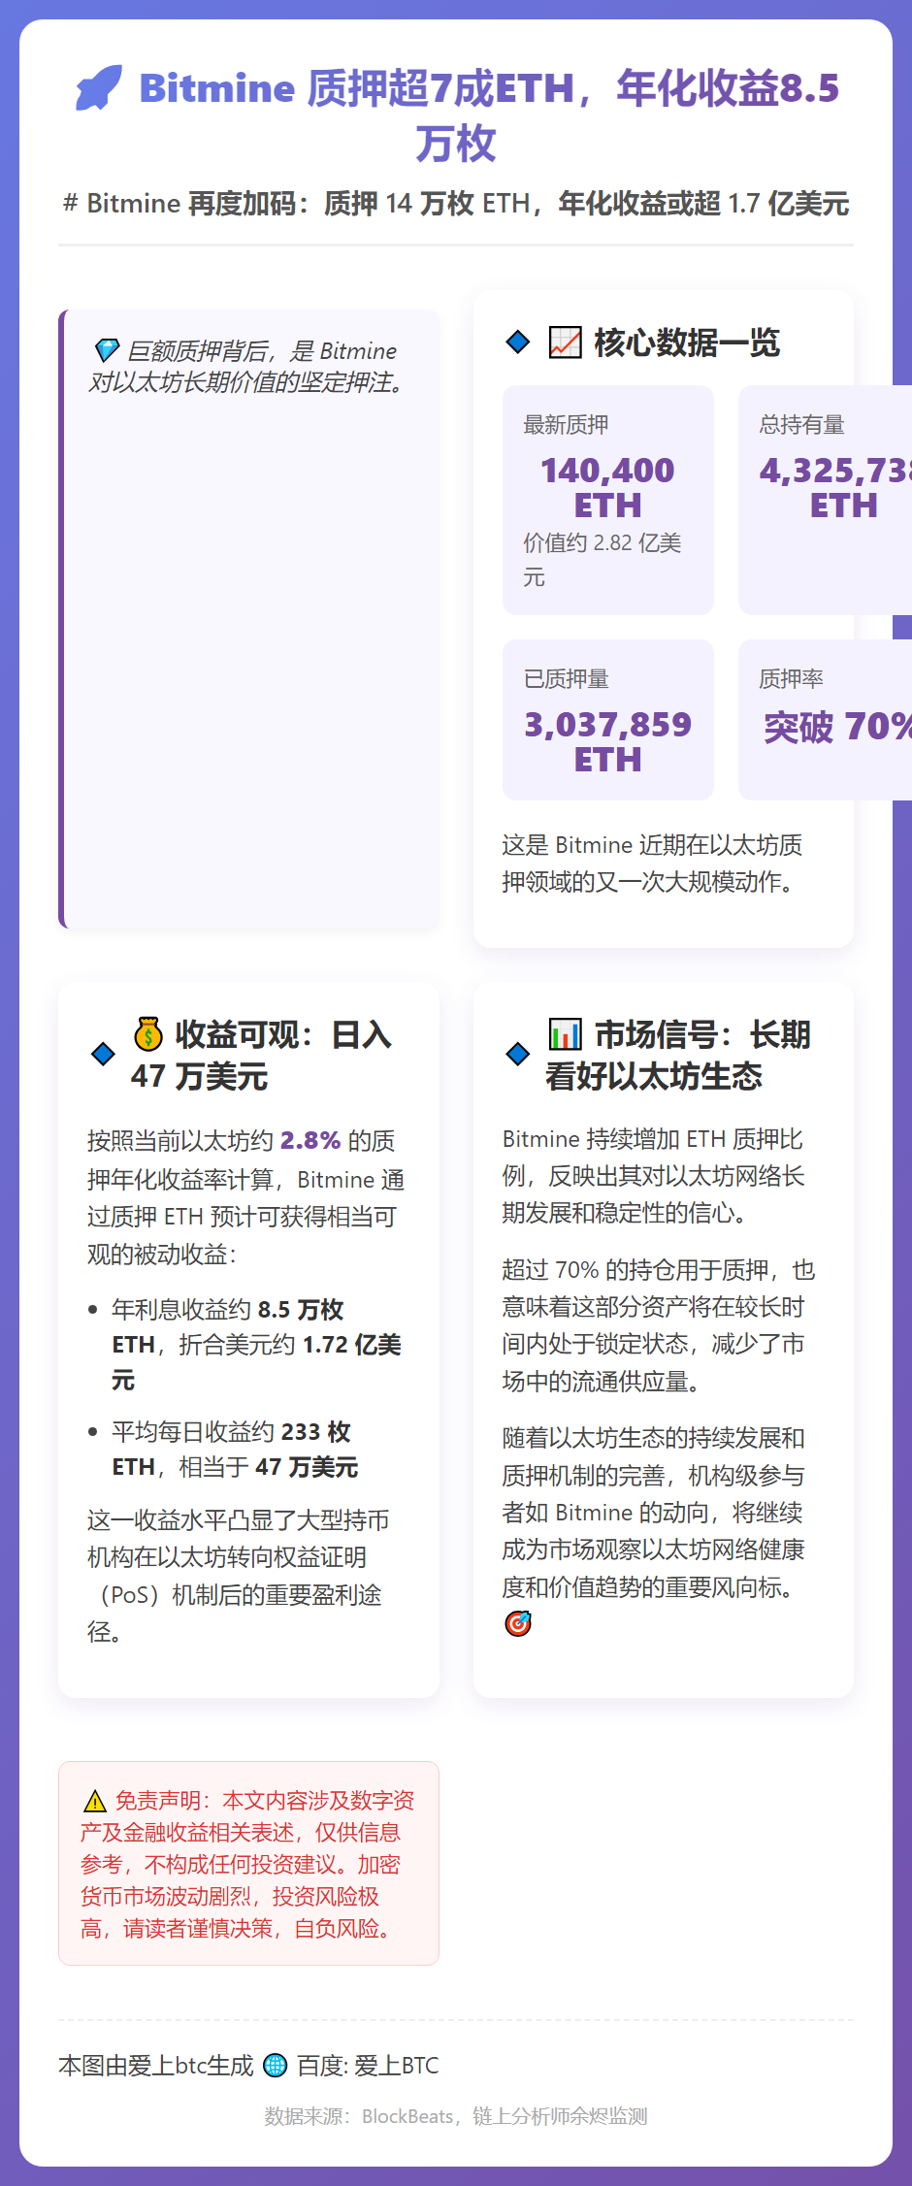Select the 最新质押 140,400 ETH card
The image size is (912, 2186).
point(608,500)
